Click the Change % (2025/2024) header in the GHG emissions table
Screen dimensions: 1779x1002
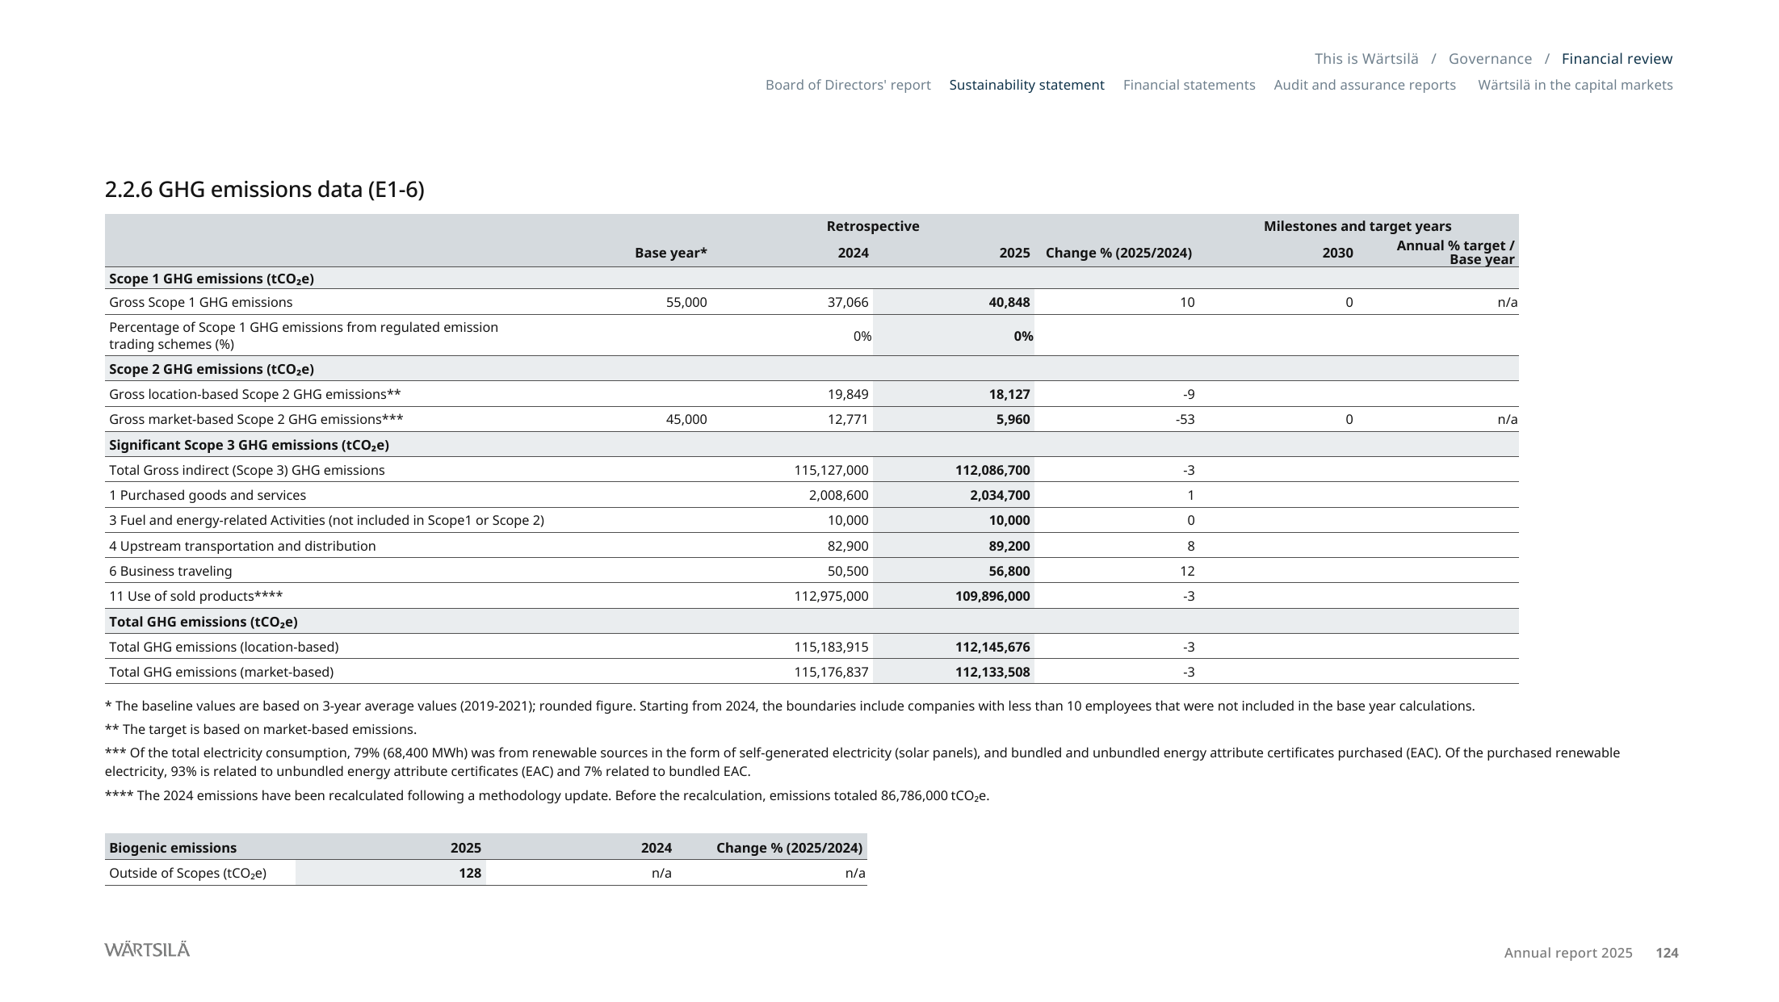[x=1118, y=253]
